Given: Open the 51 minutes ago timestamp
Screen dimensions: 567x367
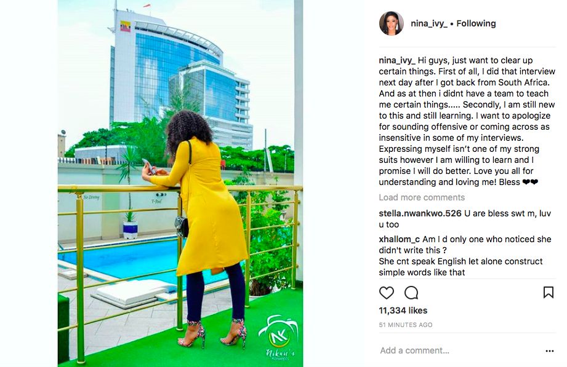Looking at the screenshot, I should pyautogui.click(x=405, y=325).
